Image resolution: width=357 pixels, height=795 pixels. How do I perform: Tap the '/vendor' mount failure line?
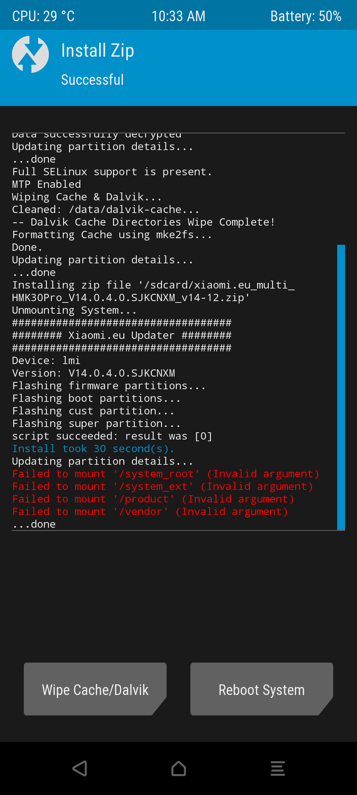pos(150,512)
